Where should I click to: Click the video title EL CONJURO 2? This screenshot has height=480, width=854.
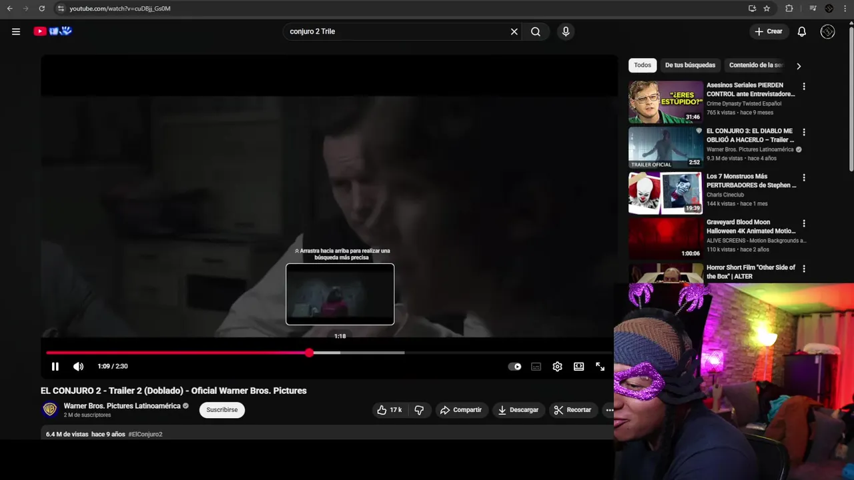coord(173,391)
